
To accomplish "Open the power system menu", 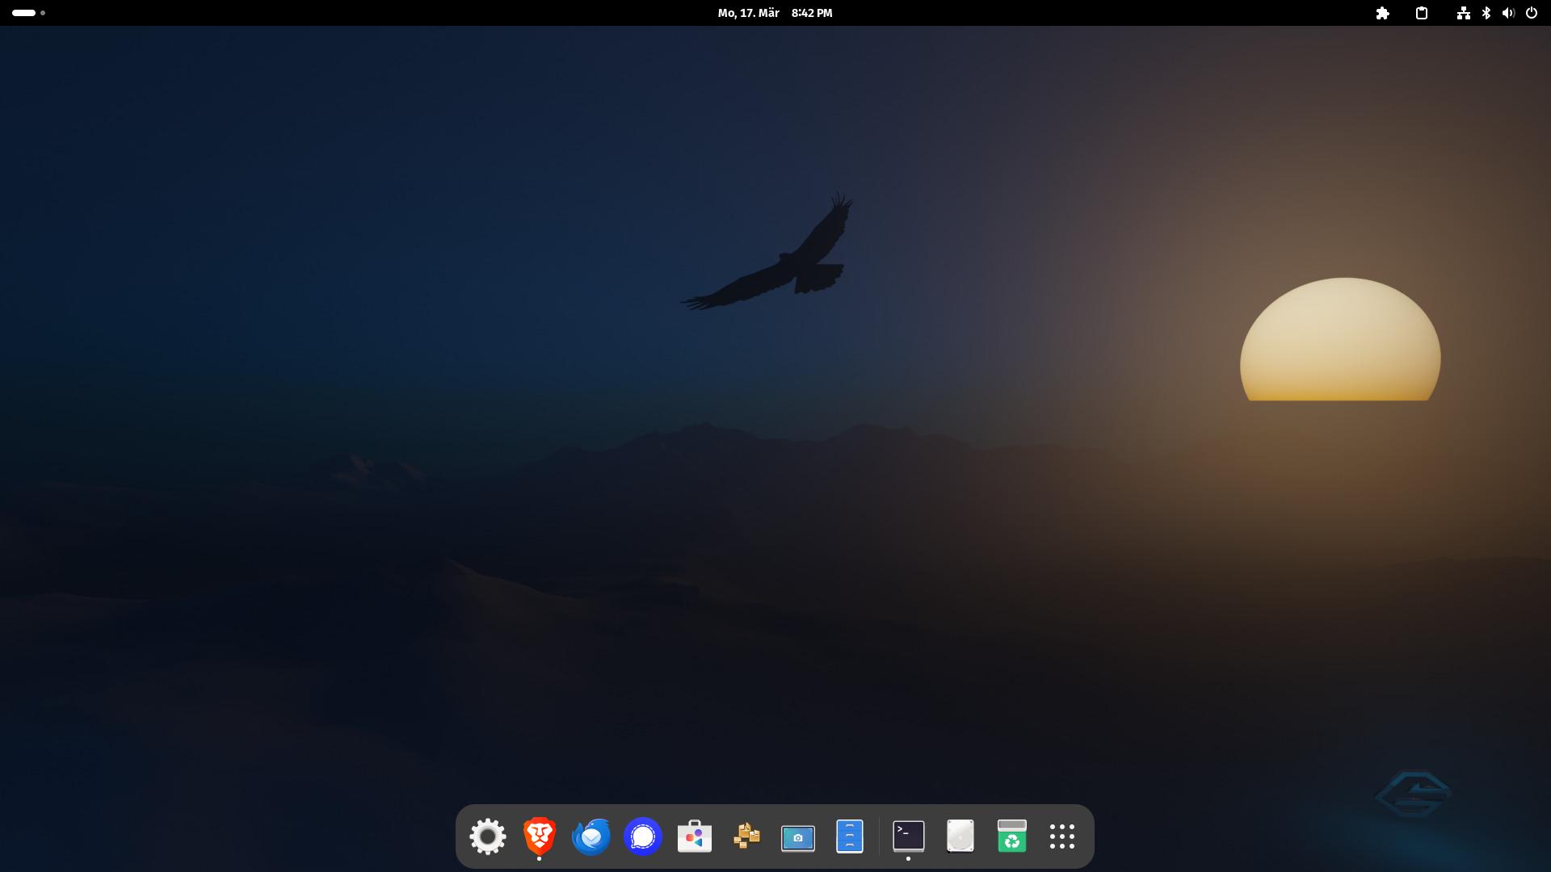I will pos(1532,13).
